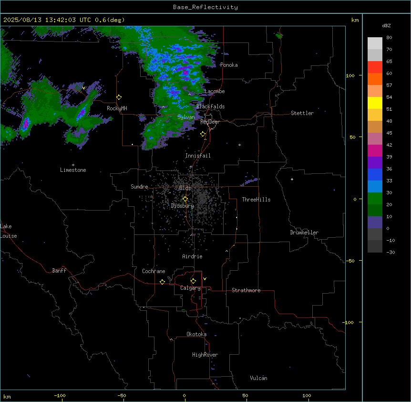
Task: Click the Blackfalds city label
Action: tap(210, 106)
